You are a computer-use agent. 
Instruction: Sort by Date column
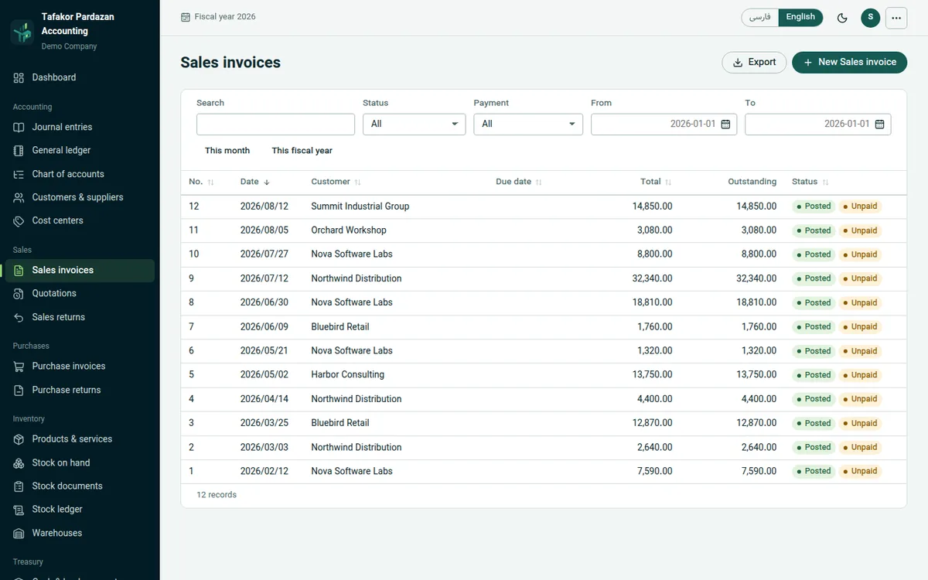point(254,183)
